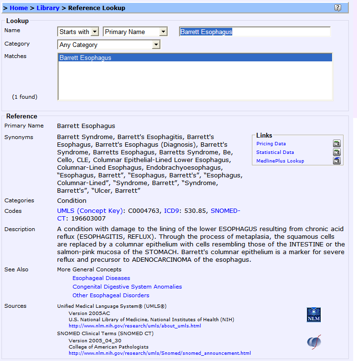Viewport: 357px width, 361px height.
Task: Follow the SNOMED-CT code link
Action: click(226, 210)
